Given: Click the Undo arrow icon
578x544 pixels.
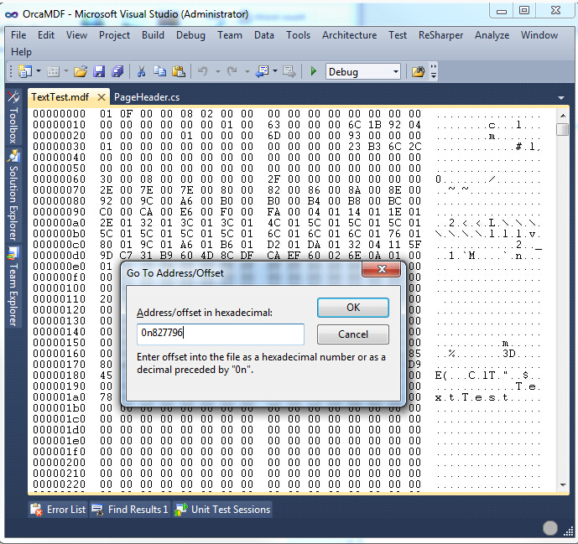Looking at the screenshot, I should (203, 71).
